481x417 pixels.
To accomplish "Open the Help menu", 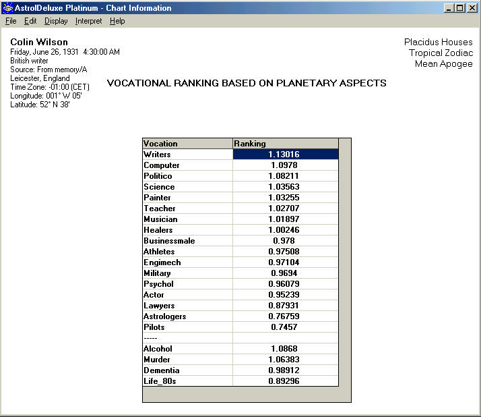I will click(x=117, y=21).
